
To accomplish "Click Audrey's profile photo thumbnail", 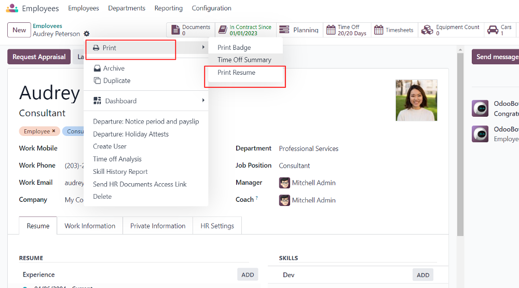I will (416, 100).
